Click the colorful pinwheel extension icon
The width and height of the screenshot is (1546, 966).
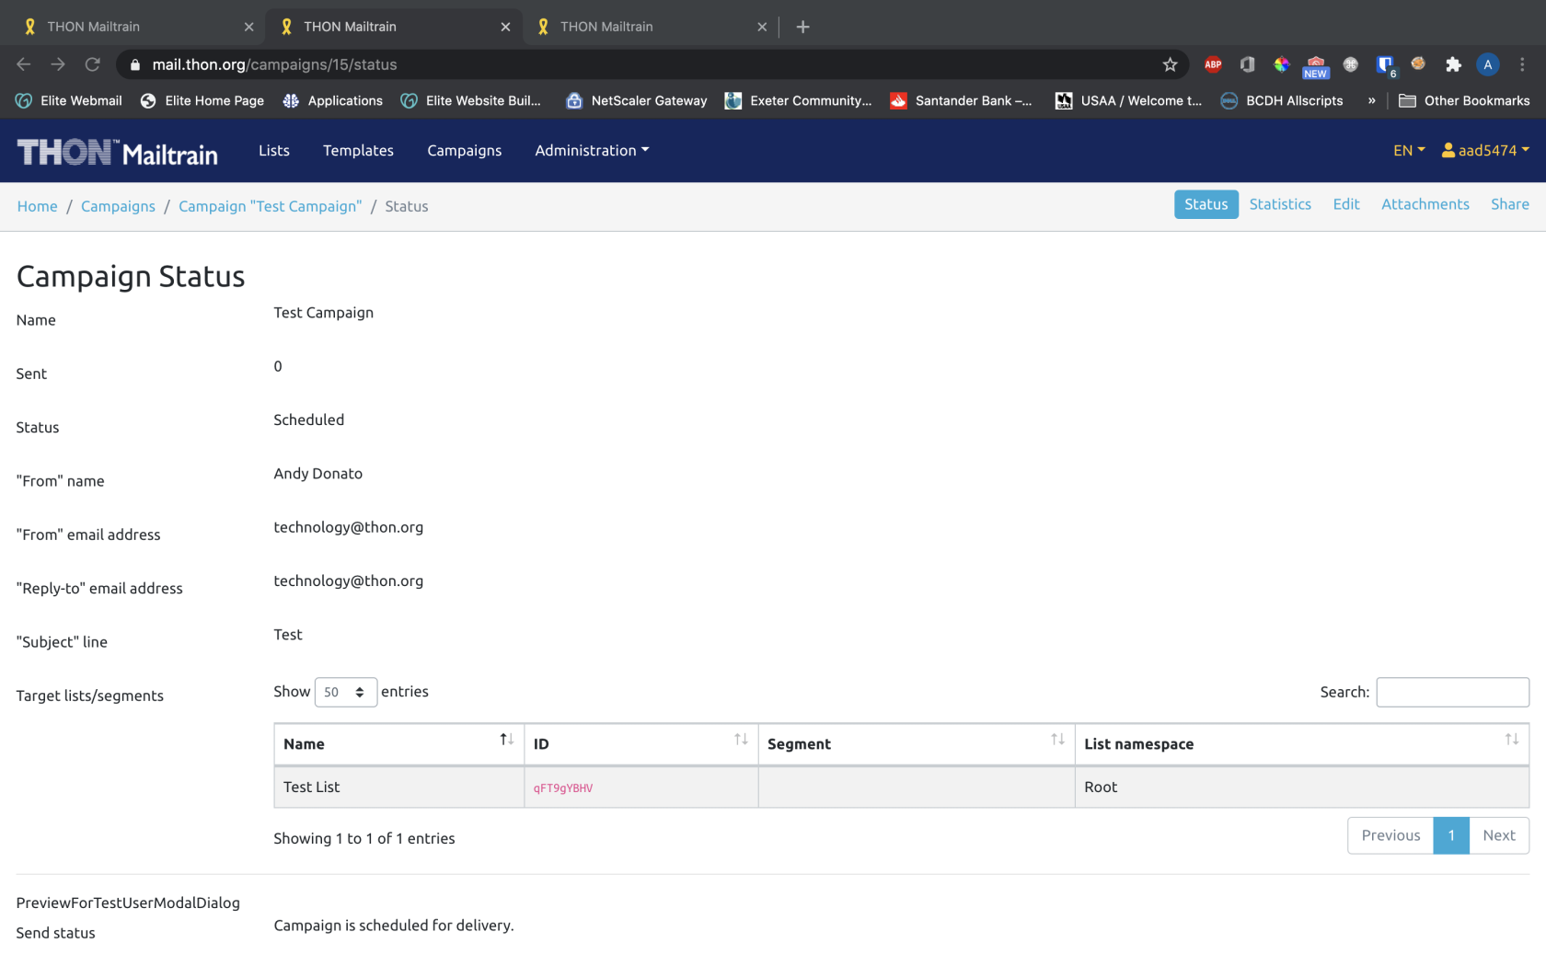[1281, 64]
